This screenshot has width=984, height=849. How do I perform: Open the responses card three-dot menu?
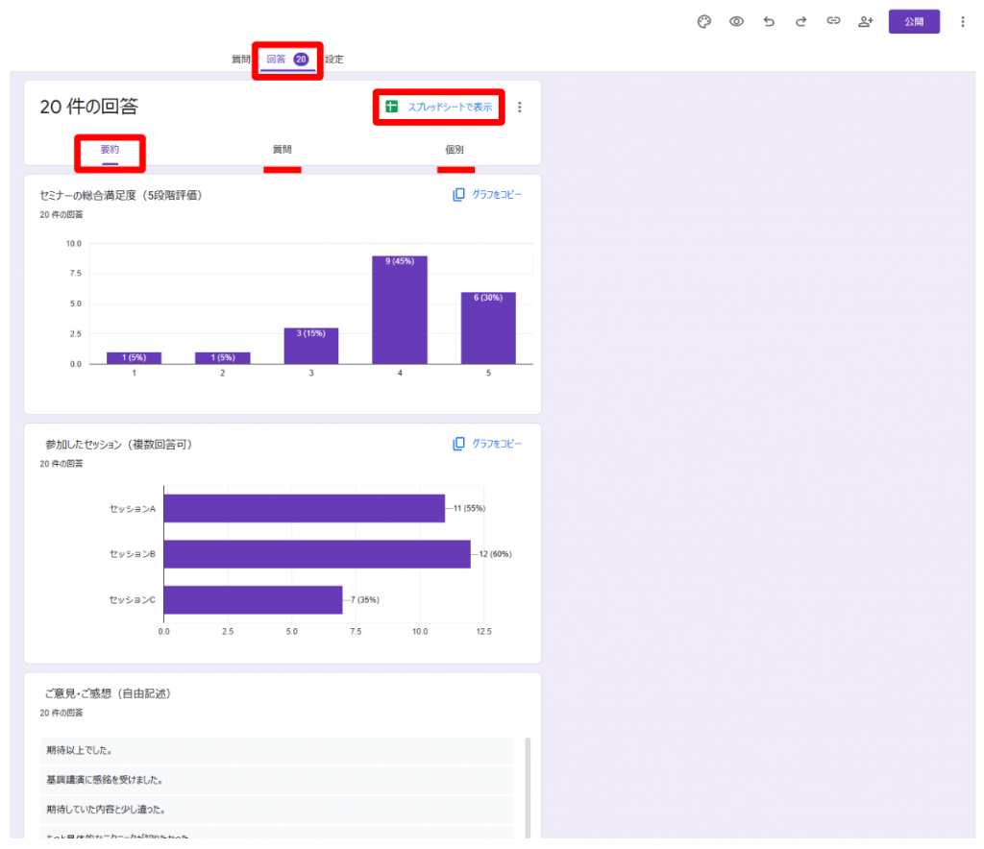click(520, 108)
